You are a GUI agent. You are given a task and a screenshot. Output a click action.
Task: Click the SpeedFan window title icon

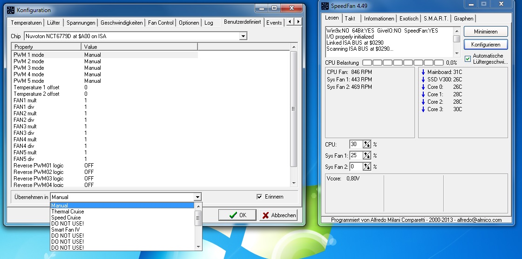(x=325, y=6)
